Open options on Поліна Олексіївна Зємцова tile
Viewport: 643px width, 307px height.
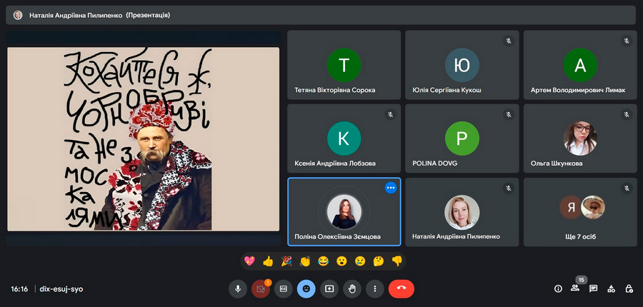click(x=391, y=188)
